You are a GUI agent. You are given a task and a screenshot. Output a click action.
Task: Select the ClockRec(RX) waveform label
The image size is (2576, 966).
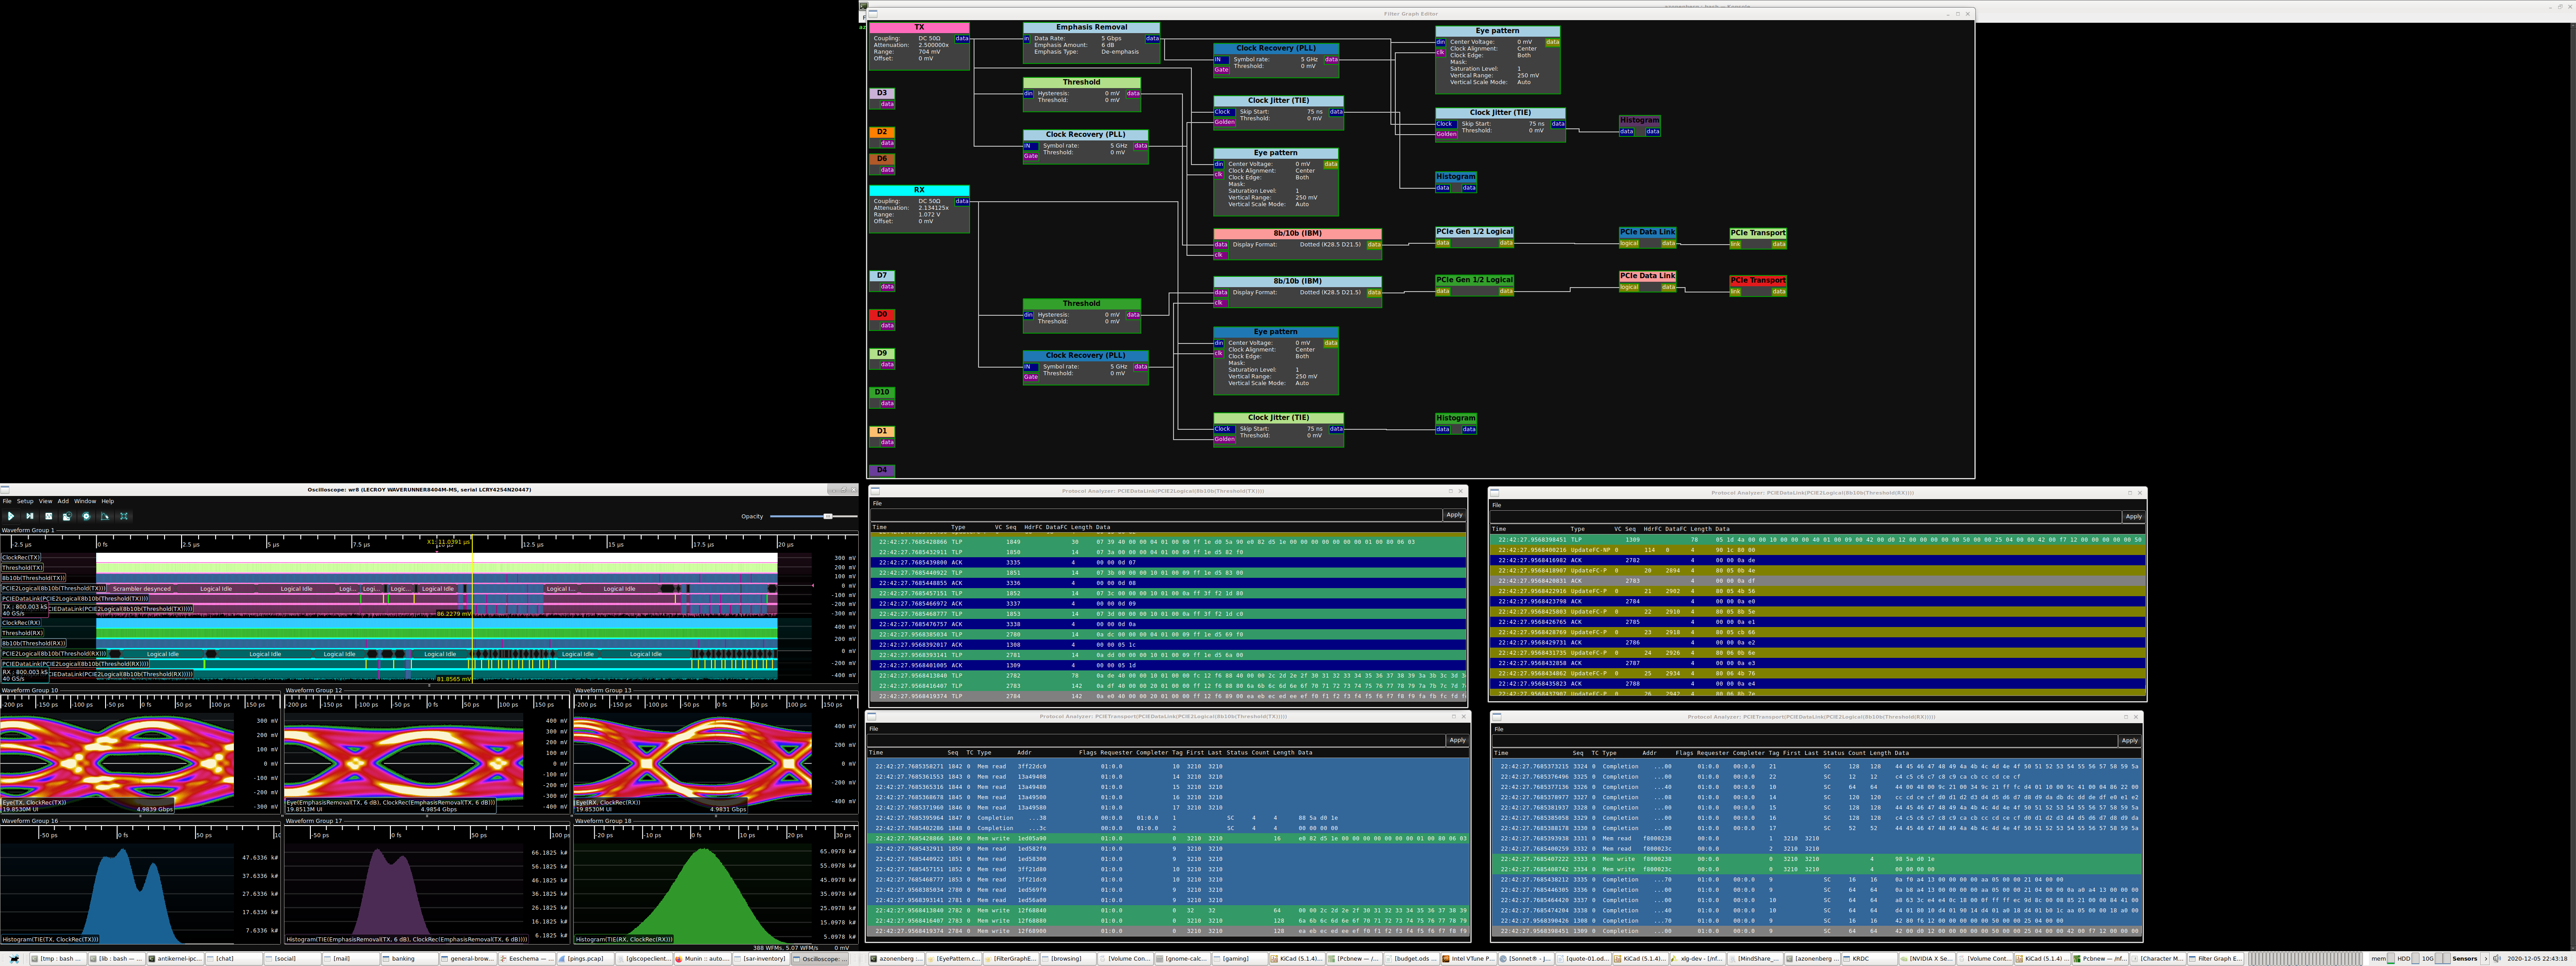21,623
